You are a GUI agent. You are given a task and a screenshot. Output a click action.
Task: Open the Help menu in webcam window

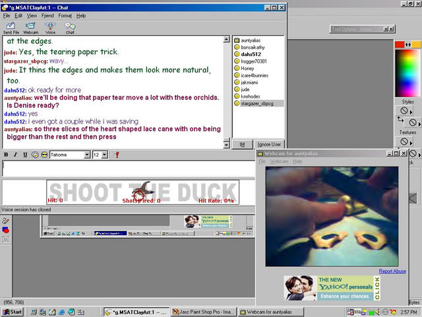coord(297,161)
